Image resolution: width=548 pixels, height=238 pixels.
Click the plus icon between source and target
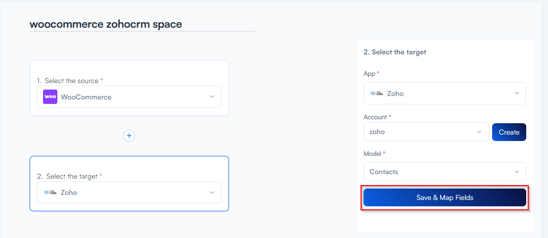[x=129, y=136]
